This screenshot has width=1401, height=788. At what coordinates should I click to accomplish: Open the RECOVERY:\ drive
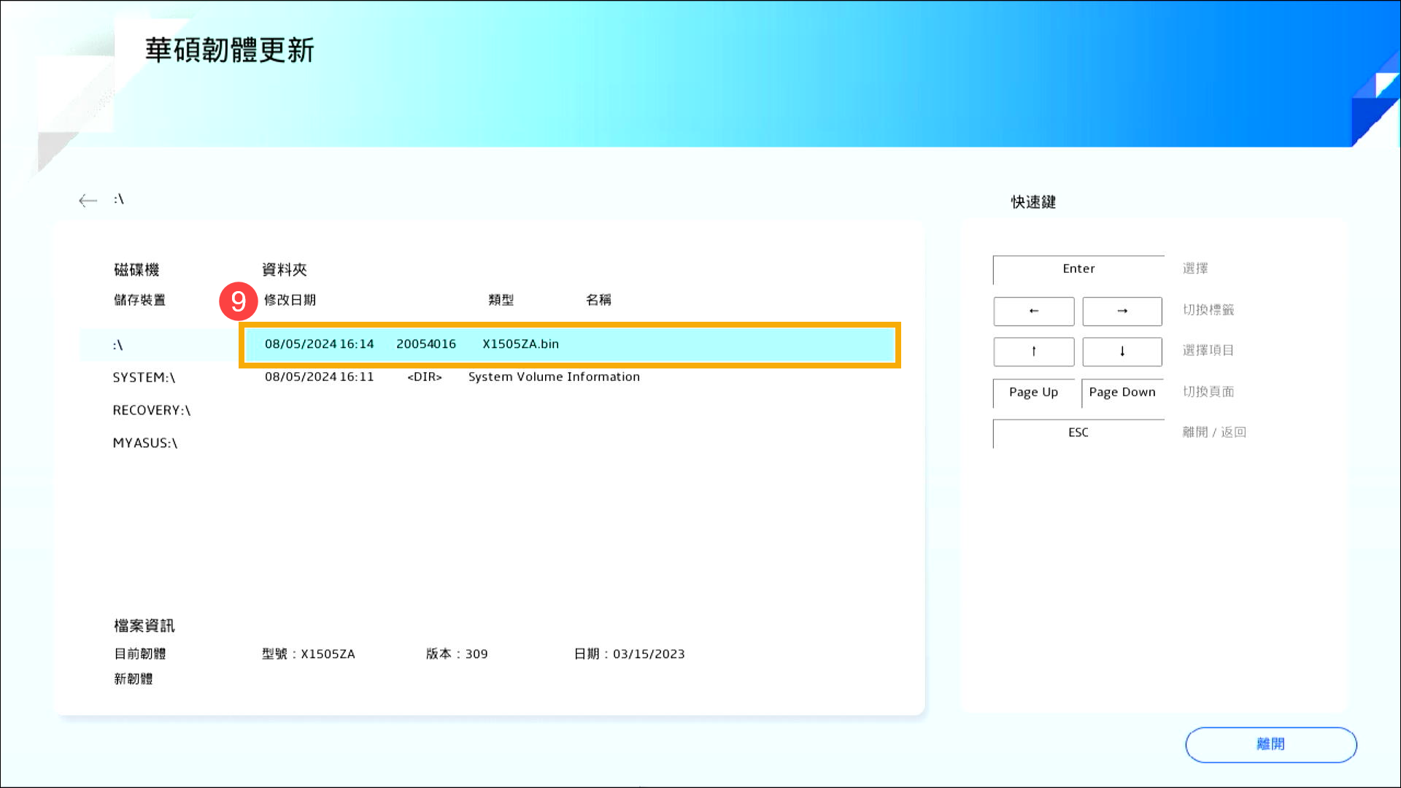[151, 409]
